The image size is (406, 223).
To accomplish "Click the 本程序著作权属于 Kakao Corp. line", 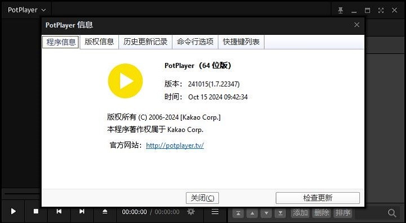I will pyautogui.click(x=155, y=130).
